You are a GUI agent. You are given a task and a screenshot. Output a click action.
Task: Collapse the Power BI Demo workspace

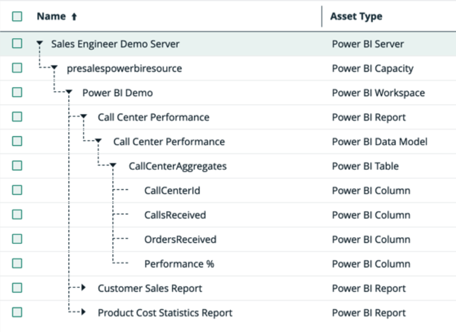69,93
